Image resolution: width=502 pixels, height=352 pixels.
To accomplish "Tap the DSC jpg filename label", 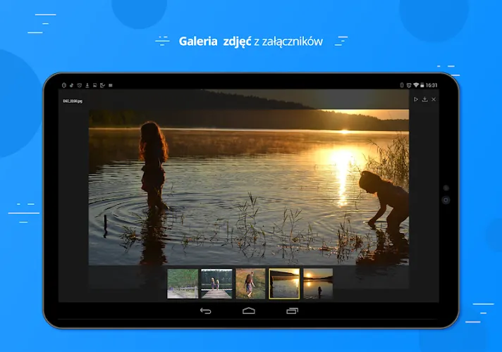I will 73,101.
